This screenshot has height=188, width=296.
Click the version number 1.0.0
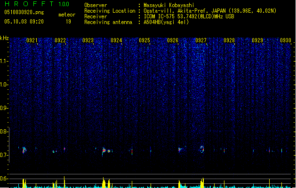tap(64, 4)
